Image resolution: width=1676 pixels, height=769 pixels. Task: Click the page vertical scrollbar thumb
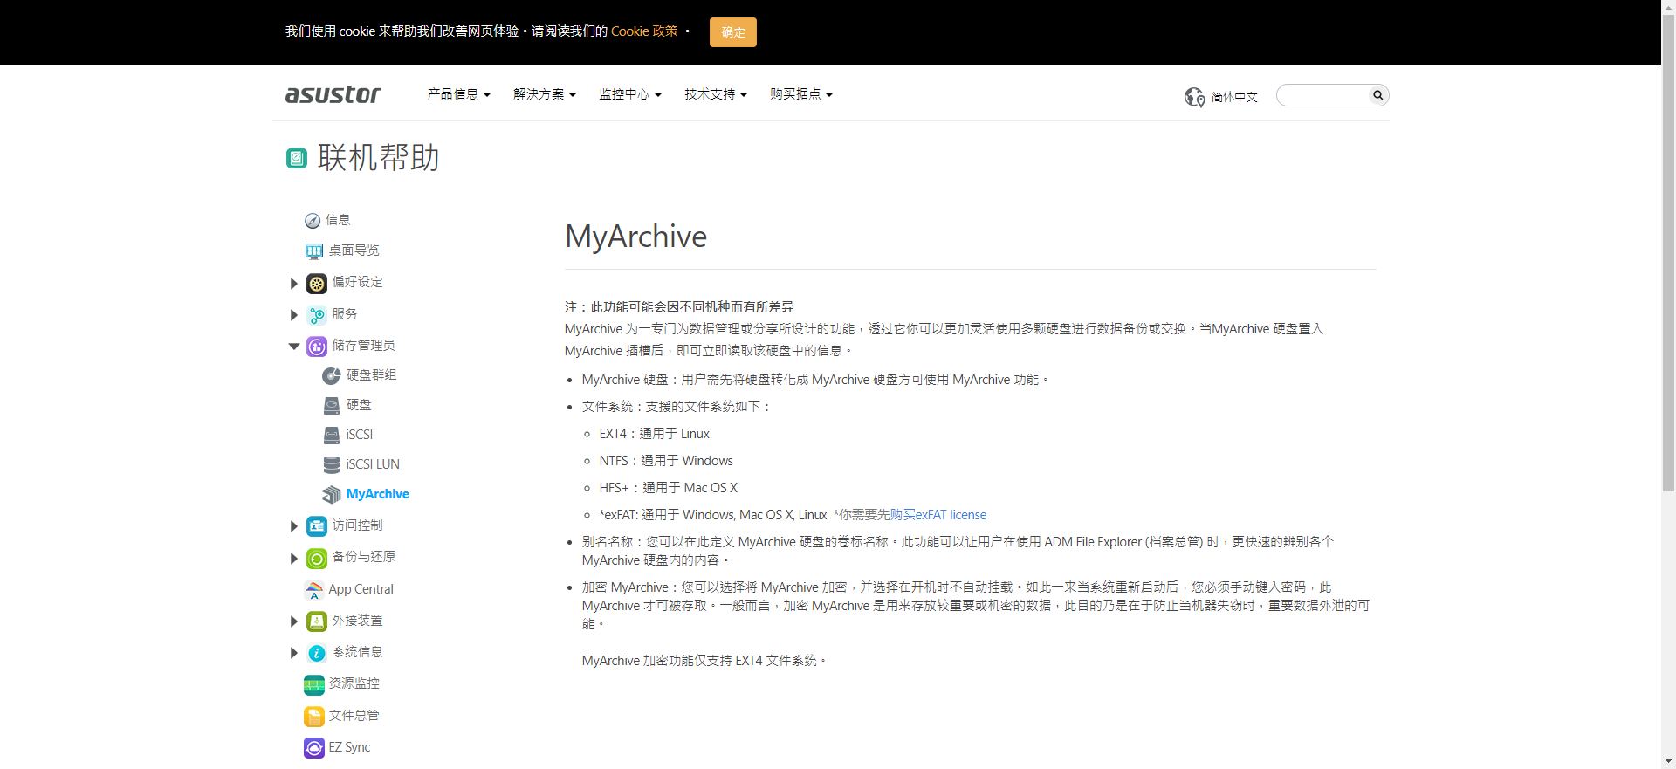click(x=1668, y=253)
